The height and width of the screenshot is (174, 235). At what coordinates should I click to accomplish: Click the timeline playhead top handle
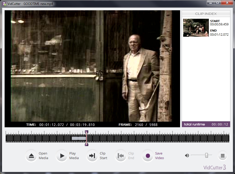click(86, 132)
